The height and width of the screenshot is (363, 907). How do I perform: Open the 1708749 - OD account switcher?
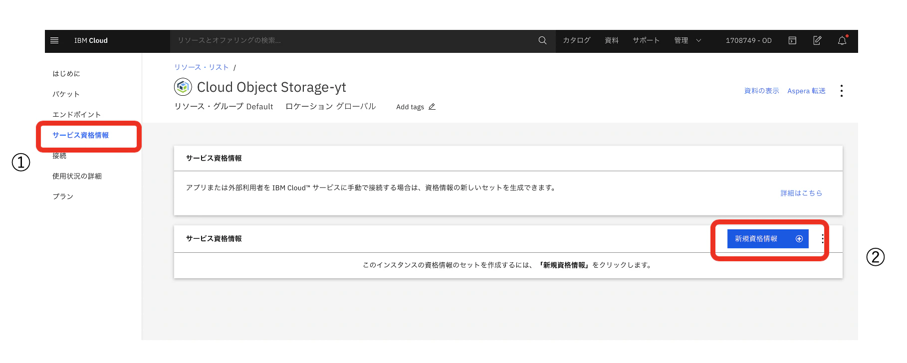click(x=748, y=40)
